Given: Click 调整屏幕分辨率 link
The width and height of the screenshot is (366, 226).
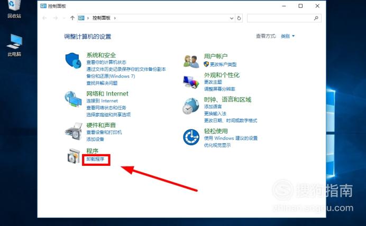Looking at the screenshot, I should tap(219, 89).
